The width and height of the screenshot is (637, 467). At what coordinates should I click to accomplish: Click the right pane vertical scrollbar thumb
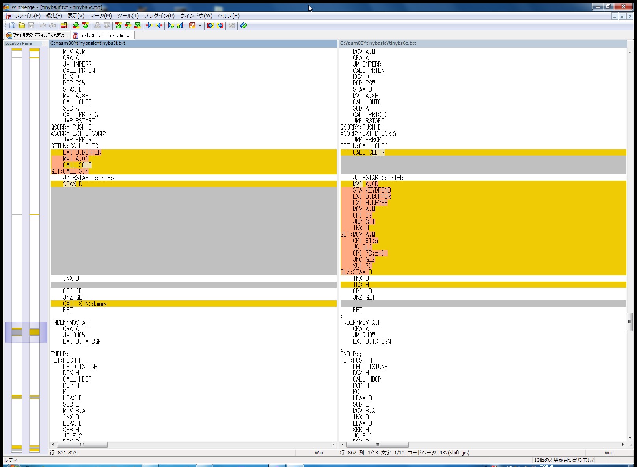(630, 322)
